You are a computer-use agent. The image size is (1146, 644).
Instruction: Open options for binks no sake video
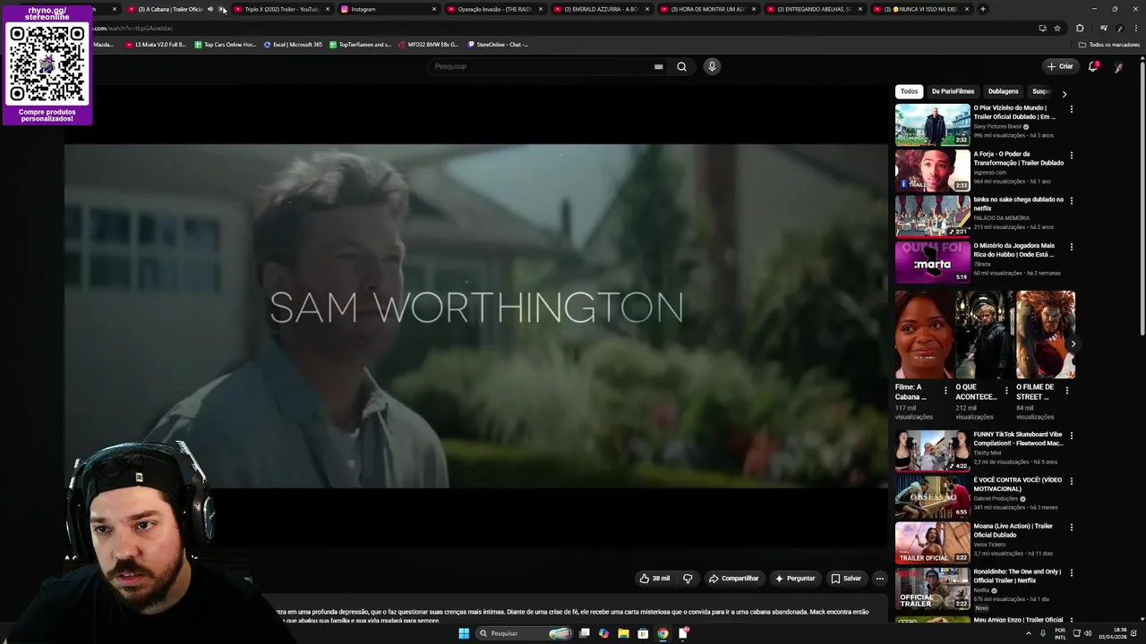click(x=1071, y=200)
